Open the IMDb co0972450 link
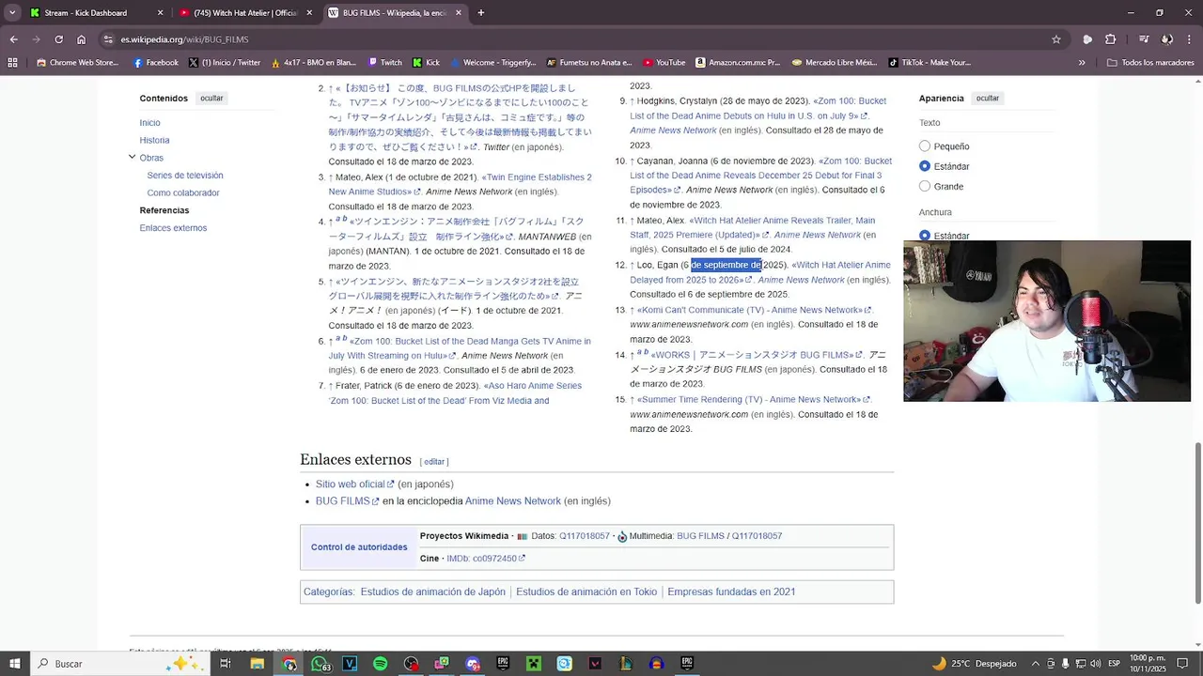This screenshot has width=1203, height=676. (486, 559)
